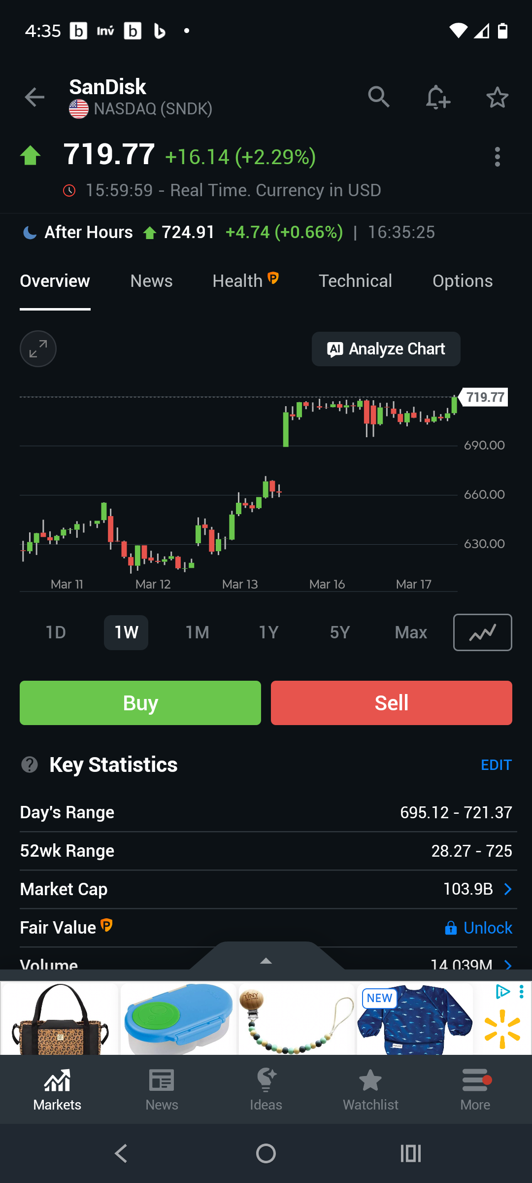Click EDIT for Key Statistics
The height and width of the screenshot is (1183, 532).
tap(496, 765)
